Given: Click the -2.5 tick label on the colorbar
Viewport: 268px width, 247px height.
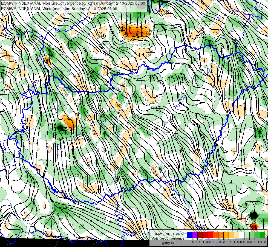Looking at the screenshot, I should click(x=218, y=242).
